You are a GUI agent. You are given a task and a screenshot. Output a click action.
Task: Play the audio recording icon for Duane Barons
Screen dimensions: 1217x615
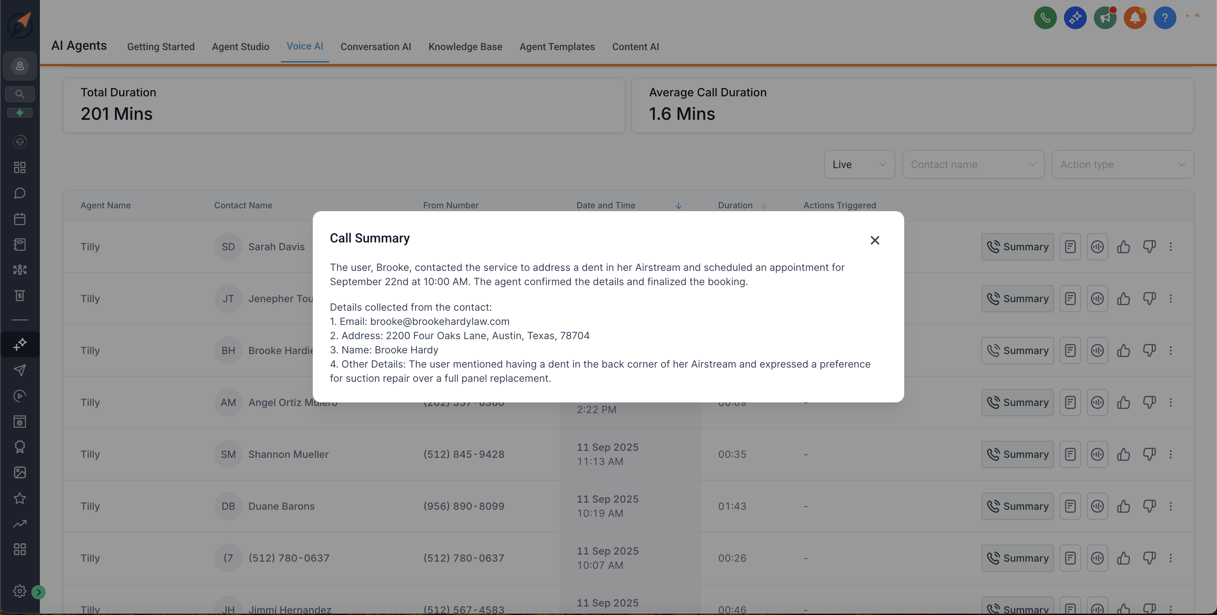click(x=1097, y=506)
